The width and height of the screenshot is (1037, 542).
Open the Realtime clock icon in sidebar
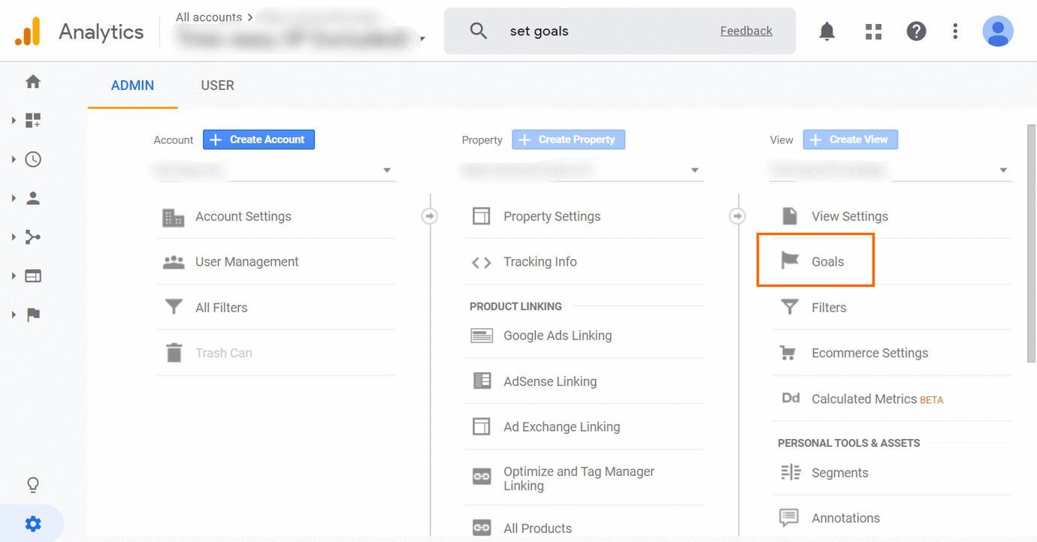[x=32, y=159]
